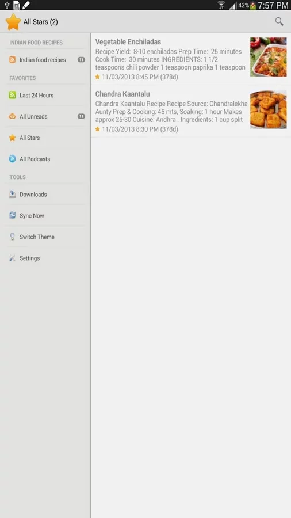
Task: Click the orange RSS icon for Indian food recipes
Action: (x=12, y=60)
